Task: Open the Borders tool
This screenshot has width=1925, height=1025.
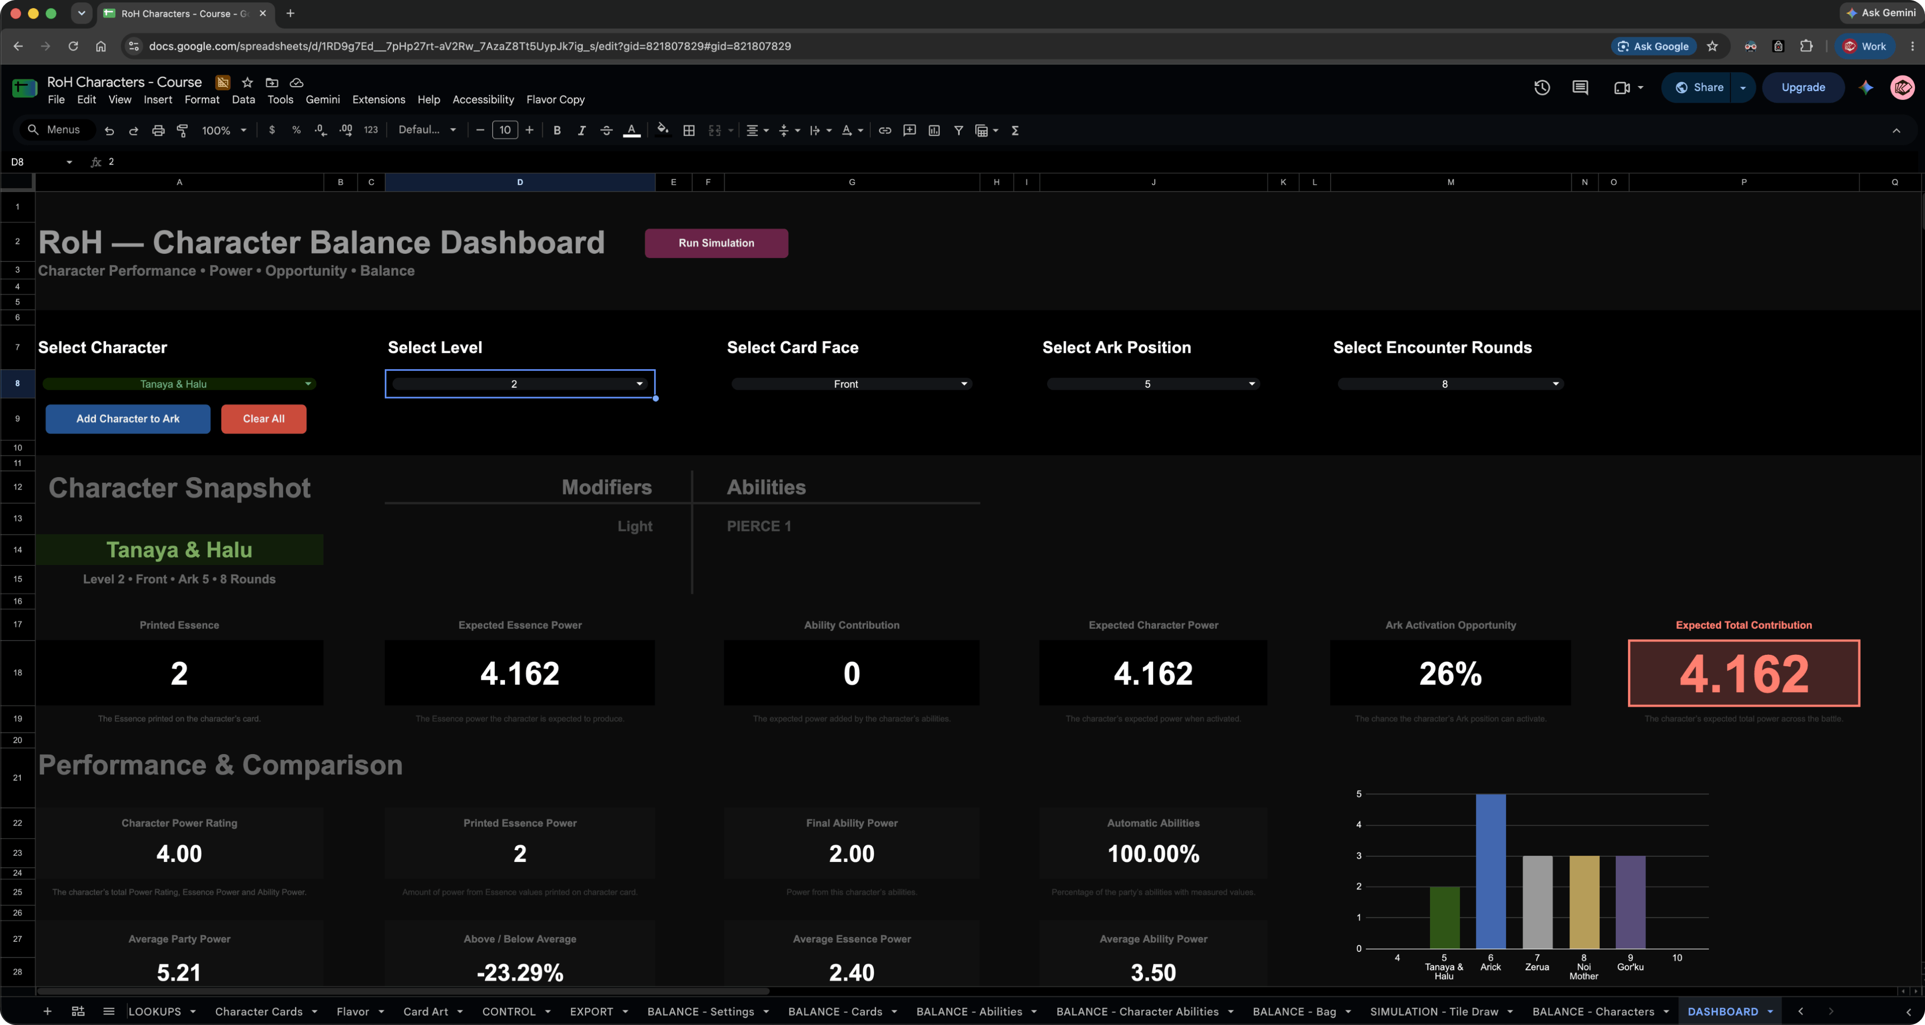Action: coord(689,130)
